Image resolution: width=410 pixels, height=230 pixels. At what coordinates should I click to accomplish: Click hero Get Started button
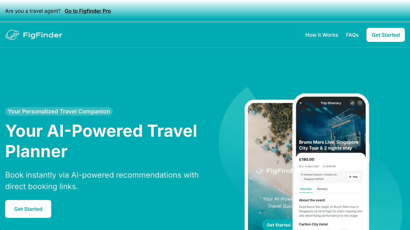[28, 209]
